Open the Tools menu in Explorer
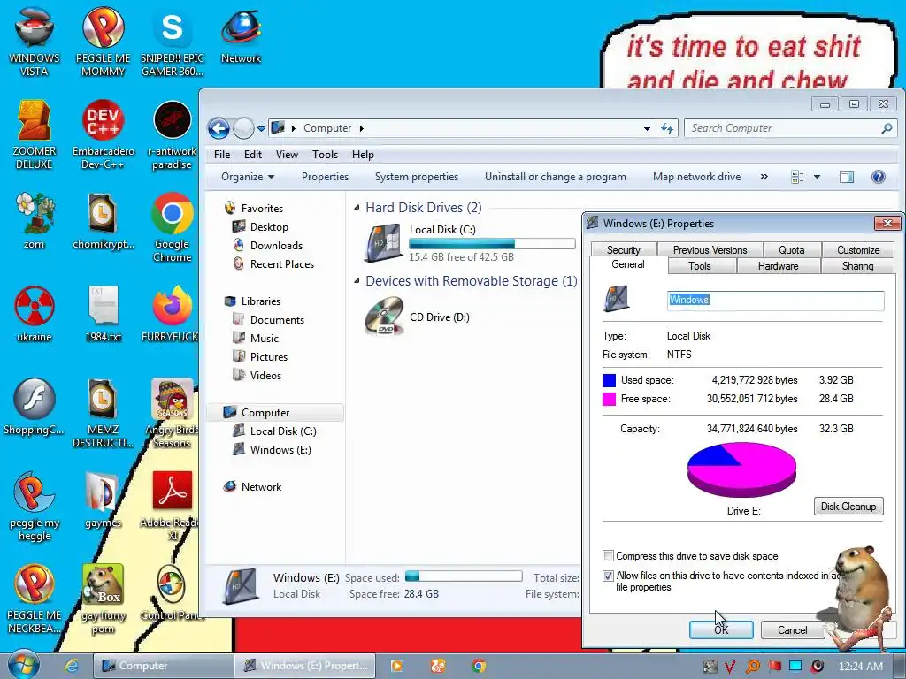The width and height of the screenshot is (906, 679). tap(325, 155)
